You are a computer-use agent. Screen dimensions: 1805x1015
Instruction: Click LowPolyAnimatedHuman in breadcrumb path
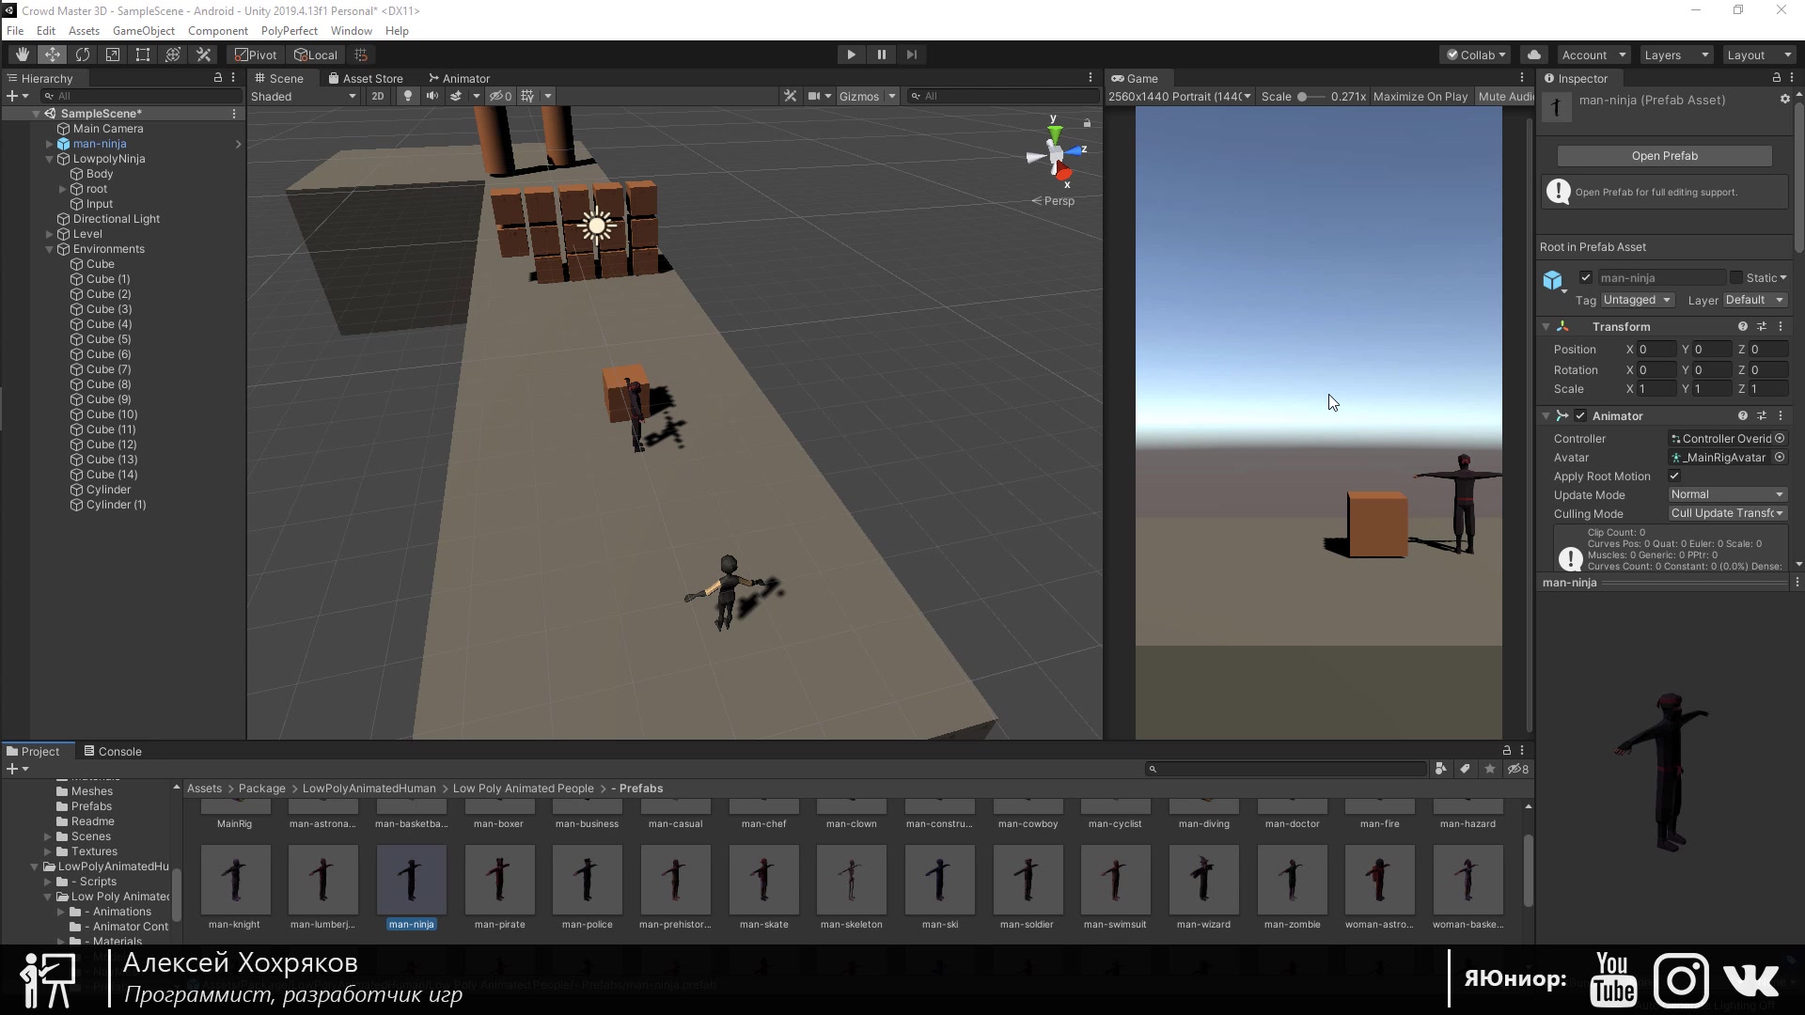[369, 789]
